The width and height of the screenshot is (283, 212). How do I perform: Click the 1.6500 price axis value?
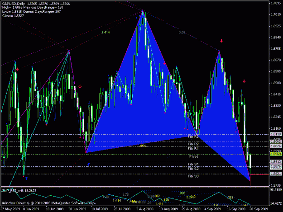point(276,83)
